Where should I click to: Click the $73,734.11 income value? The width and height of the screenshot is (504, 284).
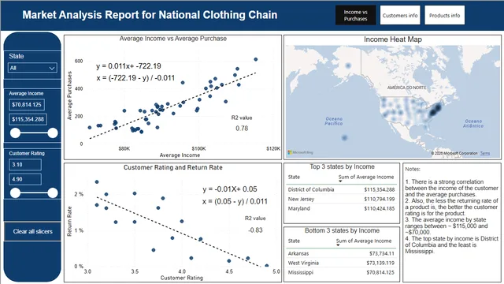[x=382, y=253]
